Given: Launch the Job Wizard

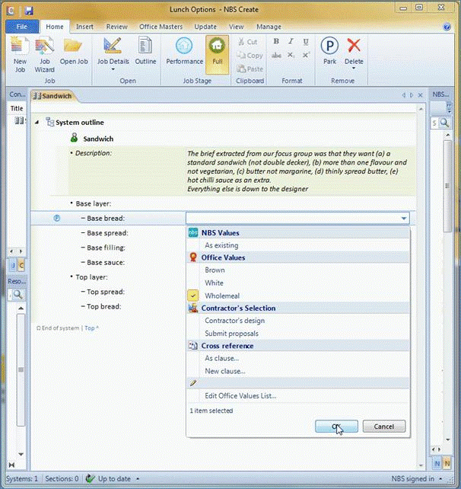Looking at the screenshot, I should pos(45,54).
